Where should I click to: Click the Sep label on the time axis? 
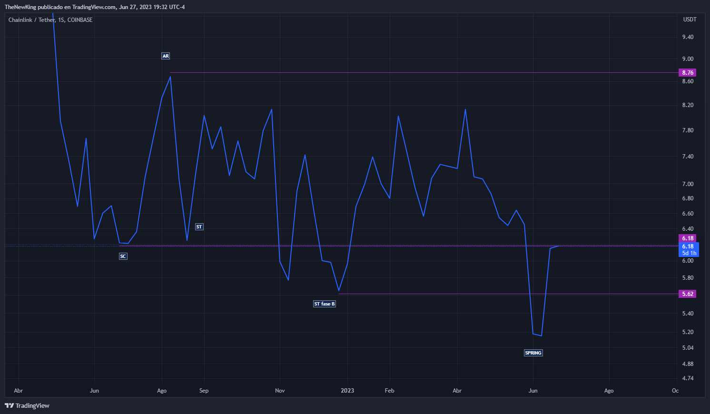point(204,391)
